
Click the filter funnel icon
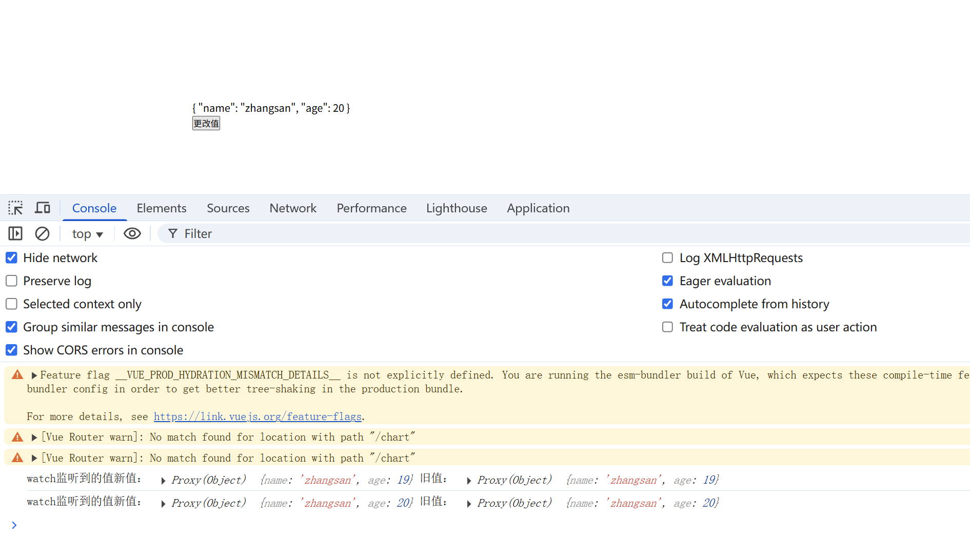173,234
